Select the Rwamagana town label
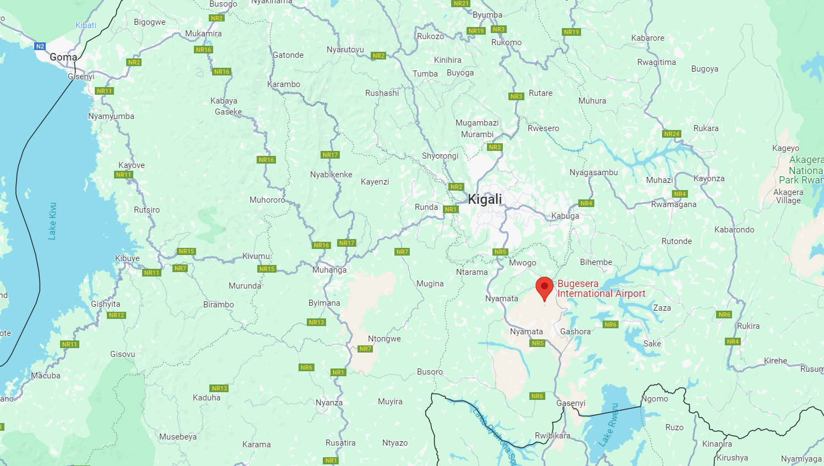The height and width of the screenshot is (466, 824). [x=674, y=204]
